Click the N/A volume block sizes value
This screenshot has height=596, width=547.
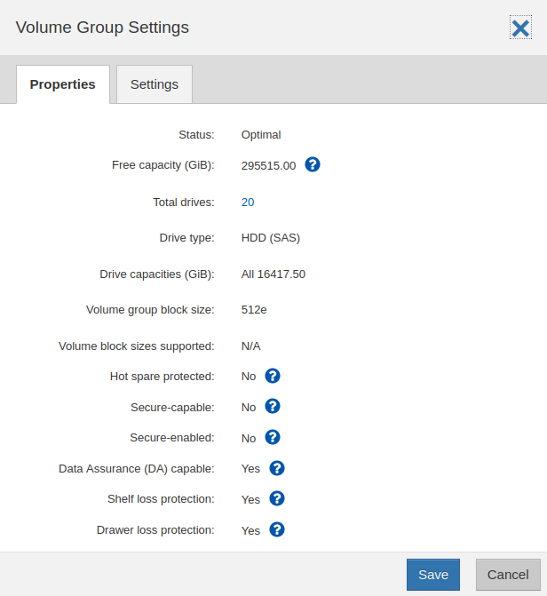coord(251,346)
